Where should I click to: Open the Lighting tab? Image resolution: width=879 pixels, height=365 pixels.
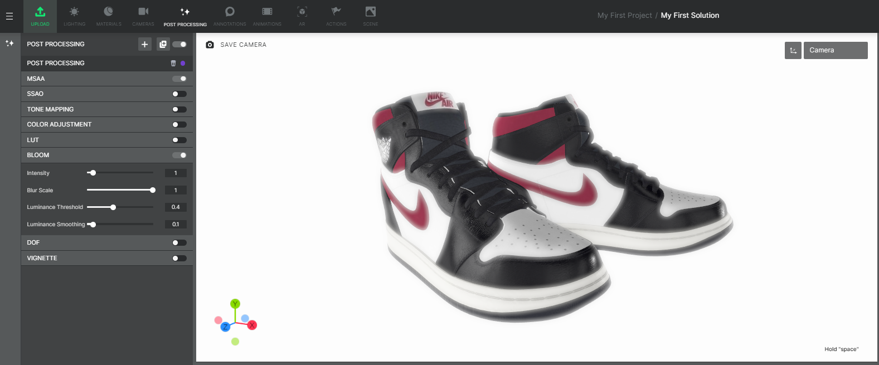point(74,16)
